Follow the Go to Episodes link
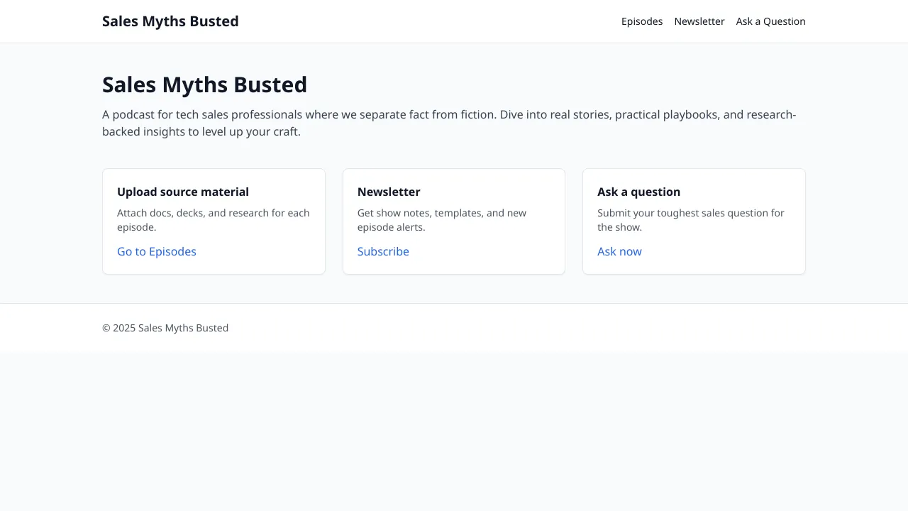 [157, 251]
